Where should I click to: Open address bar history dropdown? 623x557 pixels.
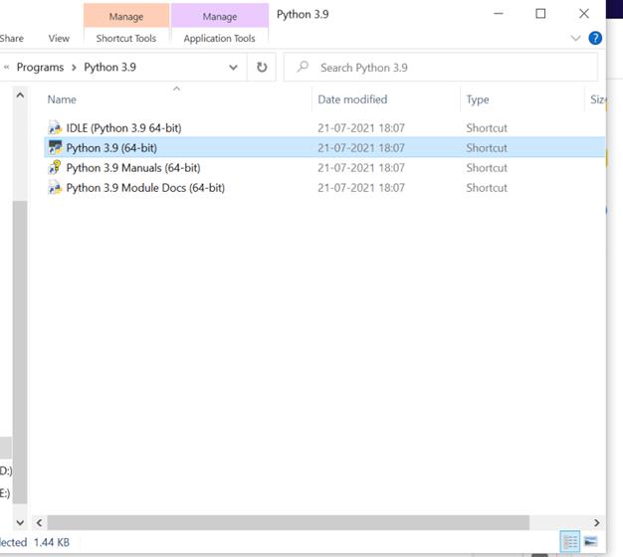233,67
